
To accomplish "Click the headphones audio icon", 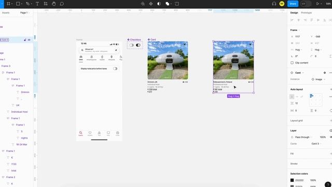I will pos(274,4).
